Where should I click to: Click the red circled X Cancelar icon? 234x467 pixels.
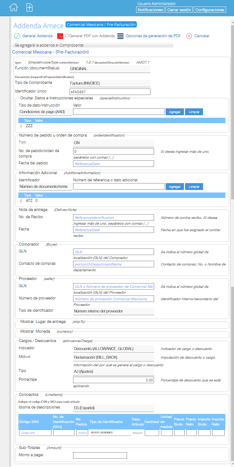189,36
